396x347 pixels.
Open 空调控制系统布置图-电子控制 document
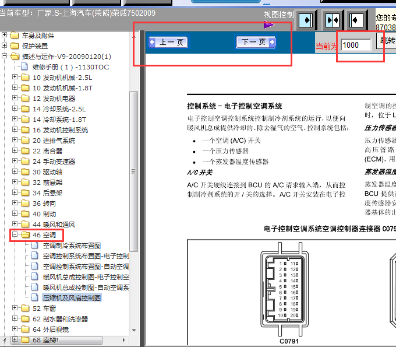pos(86,256)
